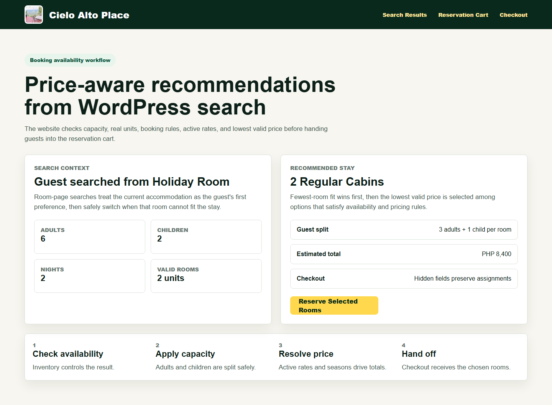Click 'Adults and children are split safely.' text
The image size is (552, 405).
205,367
